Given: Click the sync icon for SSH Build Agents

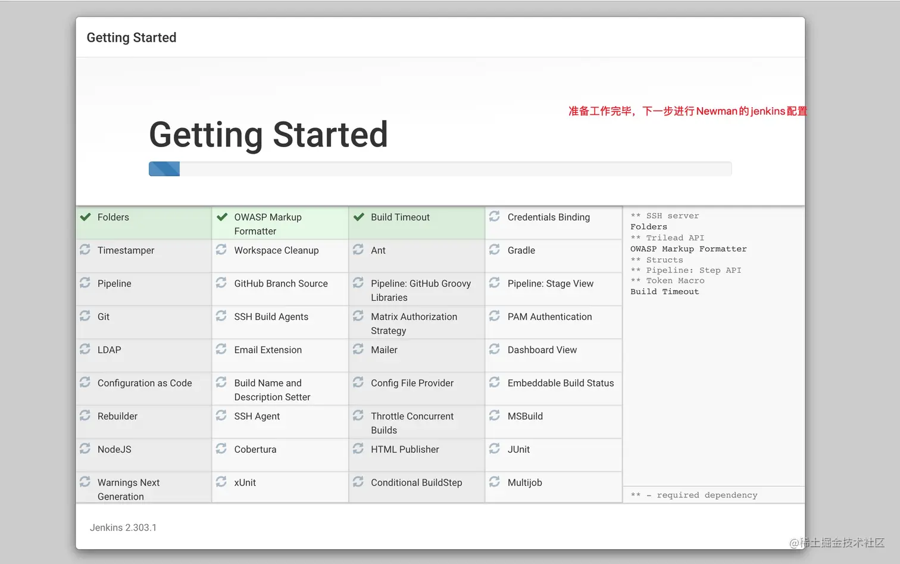Looking at the screenshot, I should [221, 316].
